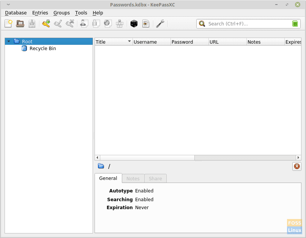Click the horizontal scrollbar right arrow
306x238 pixels.
coord(298,157)
